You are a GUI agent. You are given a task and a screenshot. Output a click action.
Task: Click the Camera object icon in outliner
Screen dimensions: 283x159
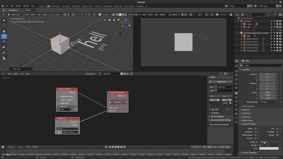245,24
